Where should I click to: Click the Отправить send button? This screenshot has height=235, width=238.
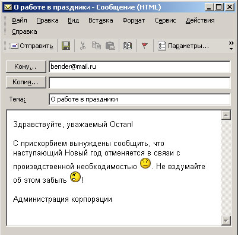32,46
